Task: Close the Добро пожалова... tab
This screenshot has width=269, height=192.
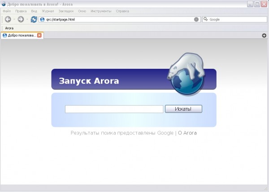Action: [x=39, y=35]
